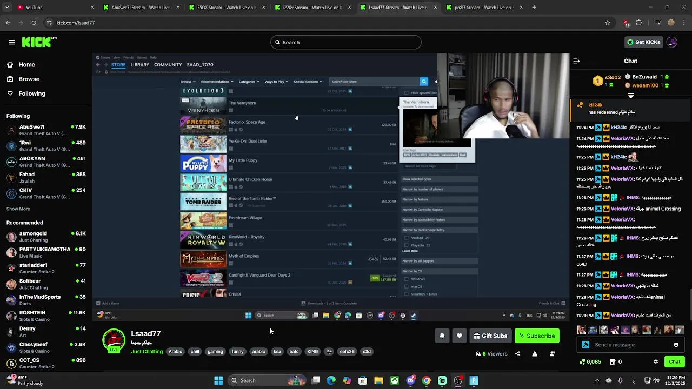This screenshot has width=692, height=389.
Task: Open CKIV followed channel
Action: 45,193
